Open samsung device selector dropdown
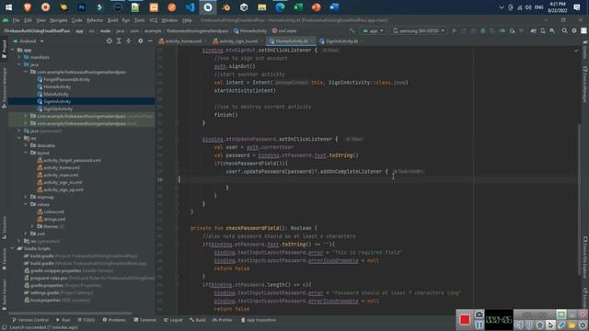The width and height of the screenshot is (589, 331). pyautogui.click(x=419, y=30)
